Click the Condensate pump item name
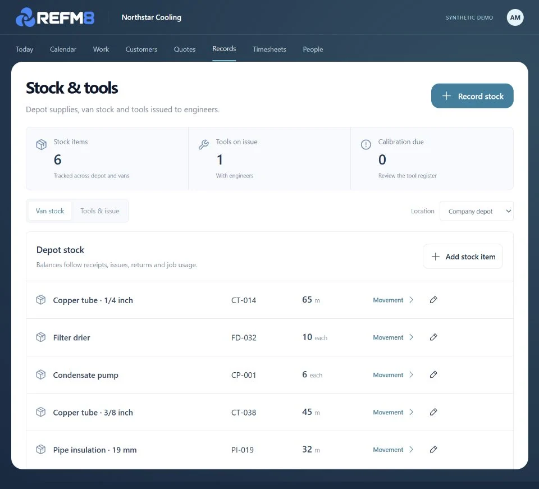Viewport: 539px width, 489px height. point(85,375)
